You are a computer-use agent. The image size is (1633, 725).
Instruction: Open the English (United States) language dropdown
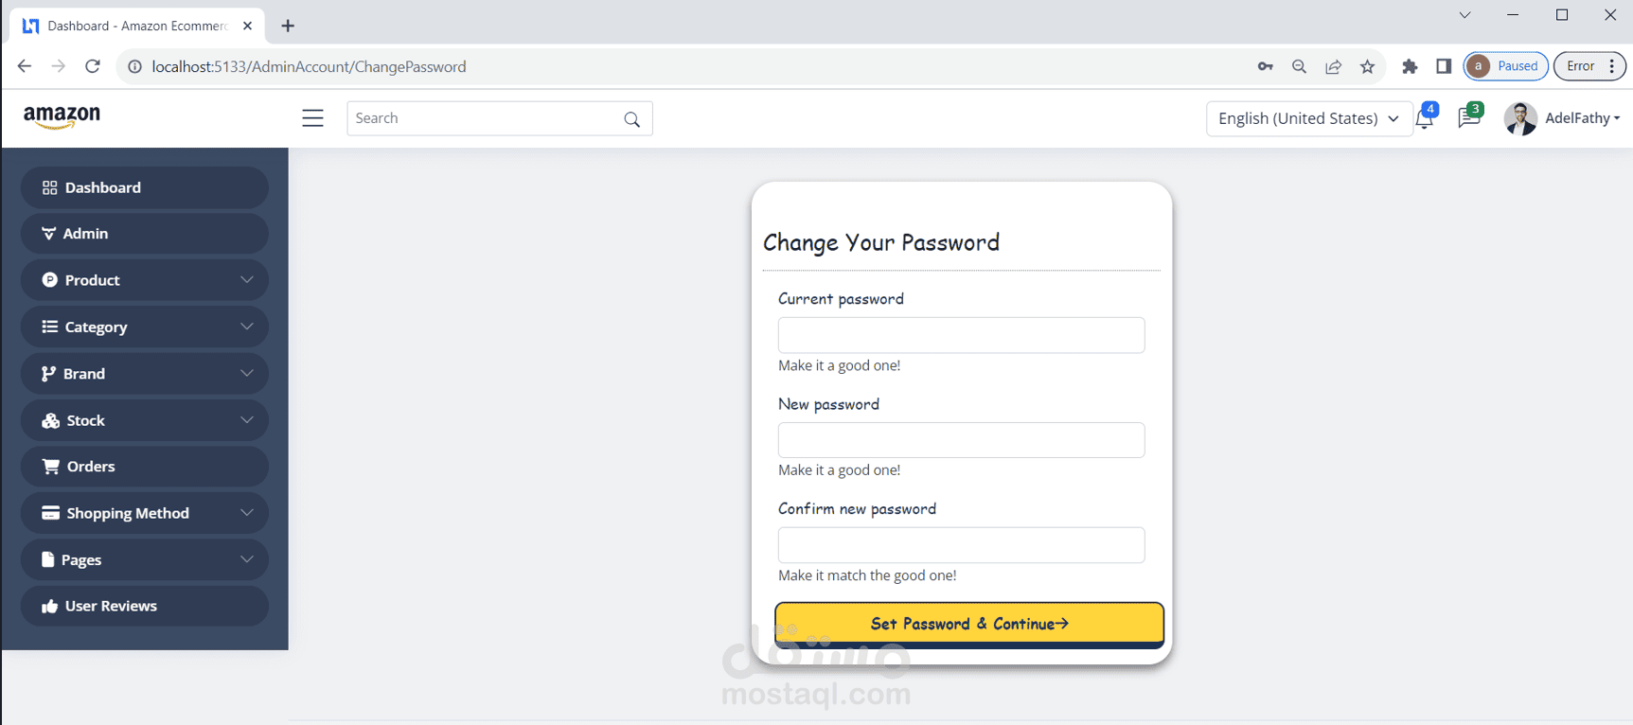[1308, 118]
